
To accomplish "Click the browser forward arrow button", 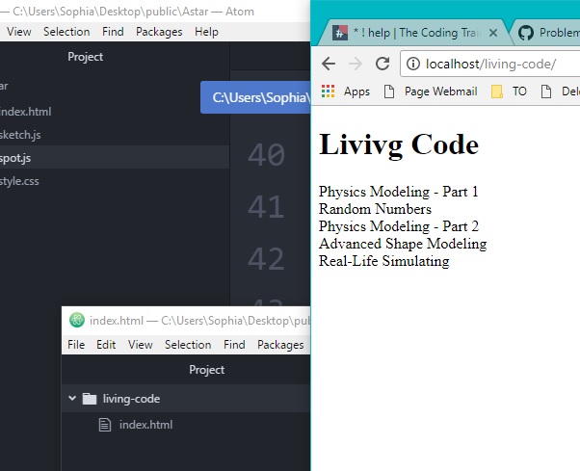I will point(356,64).
